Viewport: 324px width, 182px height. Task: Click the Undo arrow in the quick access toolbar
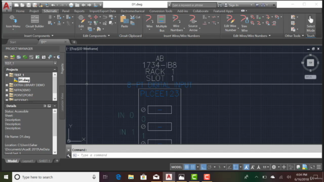(x=53, y=5)
